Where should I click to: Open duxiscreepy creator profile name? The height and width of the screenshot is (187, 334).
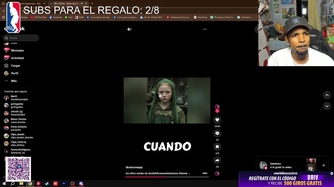pyautogui.click(x=134, y=167)
